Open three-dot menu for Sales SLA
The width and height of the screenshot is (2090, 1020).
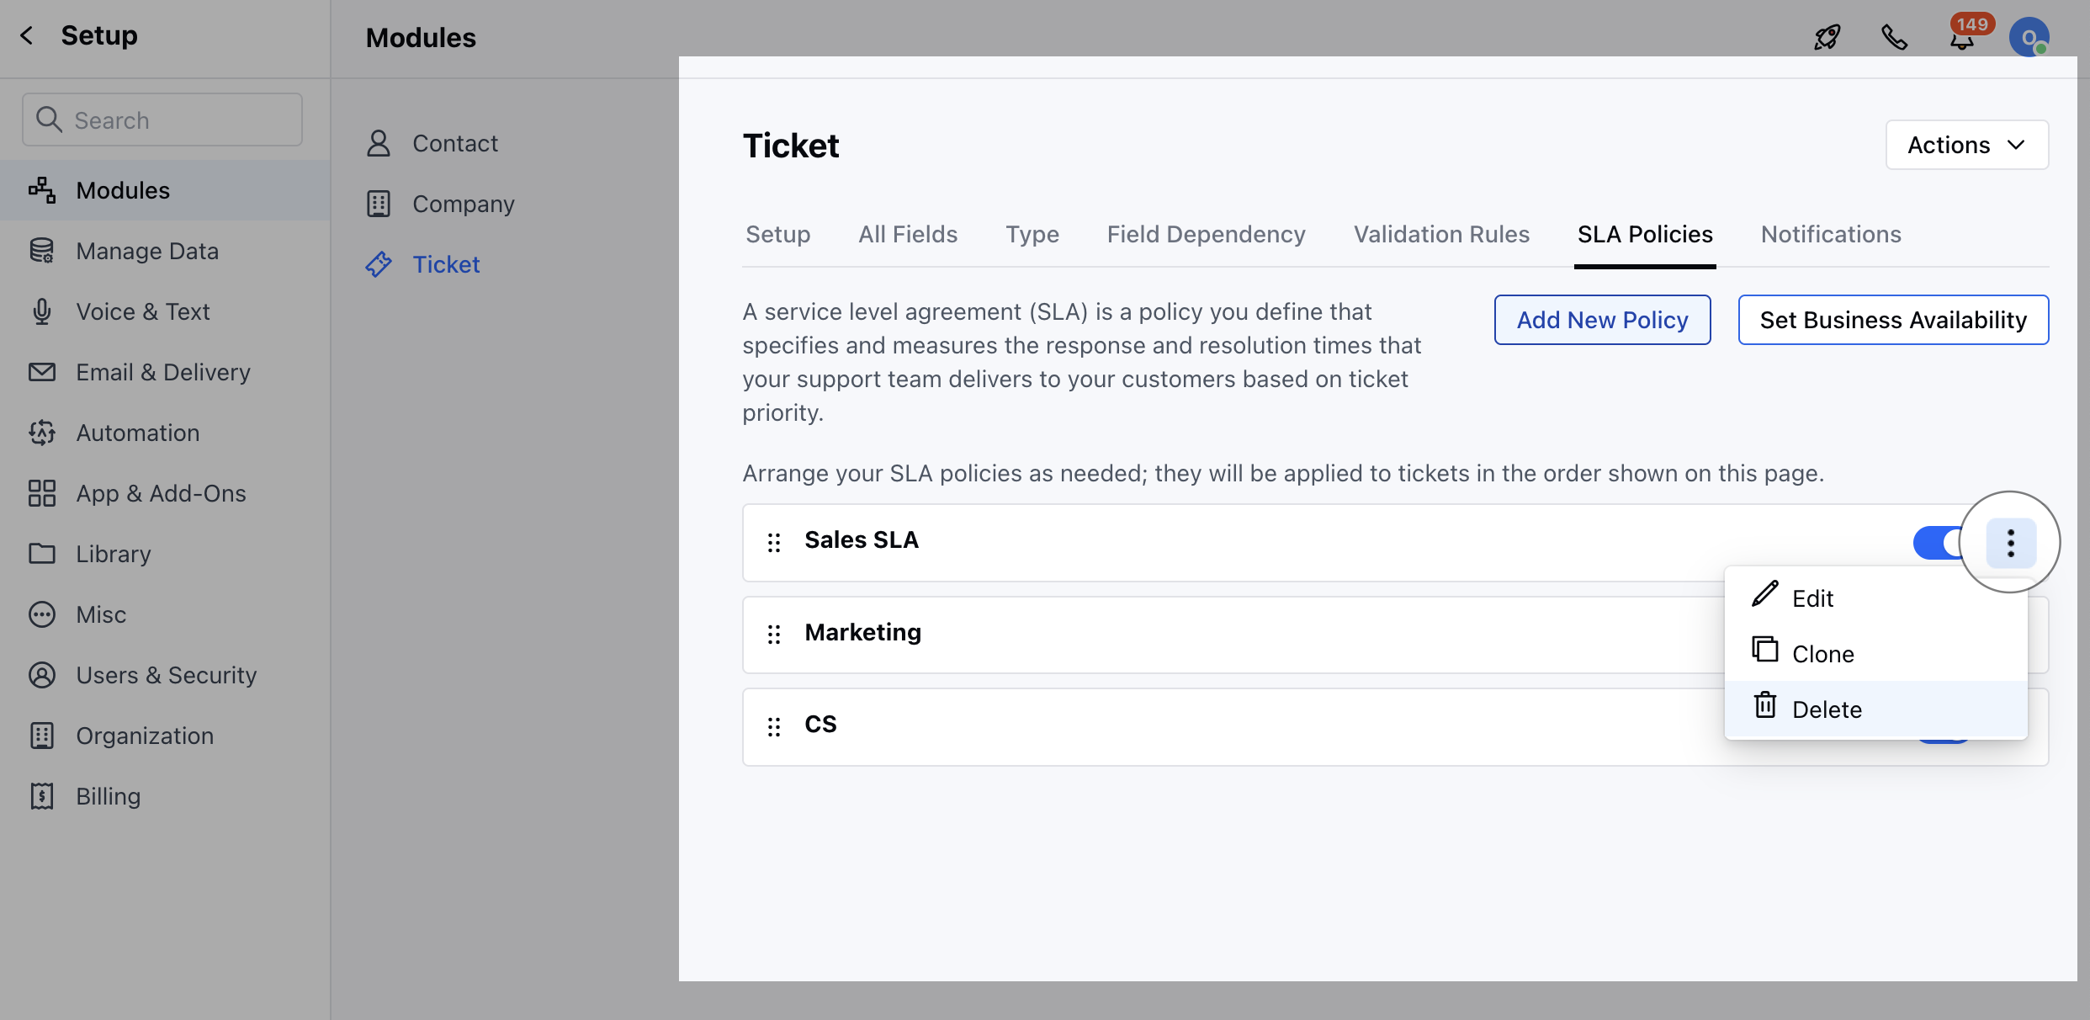tap(2010, 543)
